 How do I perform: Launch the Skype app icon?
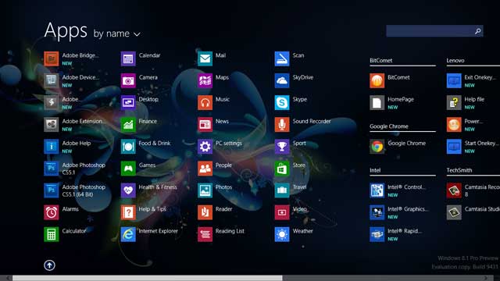pos(282,102)
